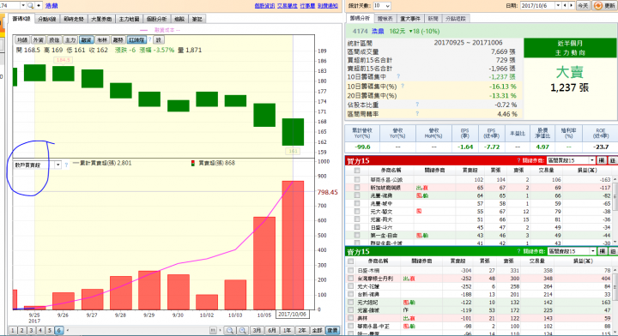Viewport: 618px width, 336px height.
Task: Toggle the 布林 overlay button
Action: pyautogui.click(x=102, y=40)
